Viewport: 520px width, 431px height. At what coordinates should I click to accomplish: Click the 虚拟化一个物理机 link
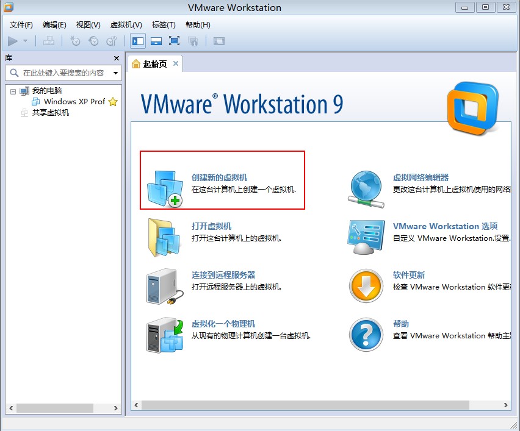coord(223,324)
